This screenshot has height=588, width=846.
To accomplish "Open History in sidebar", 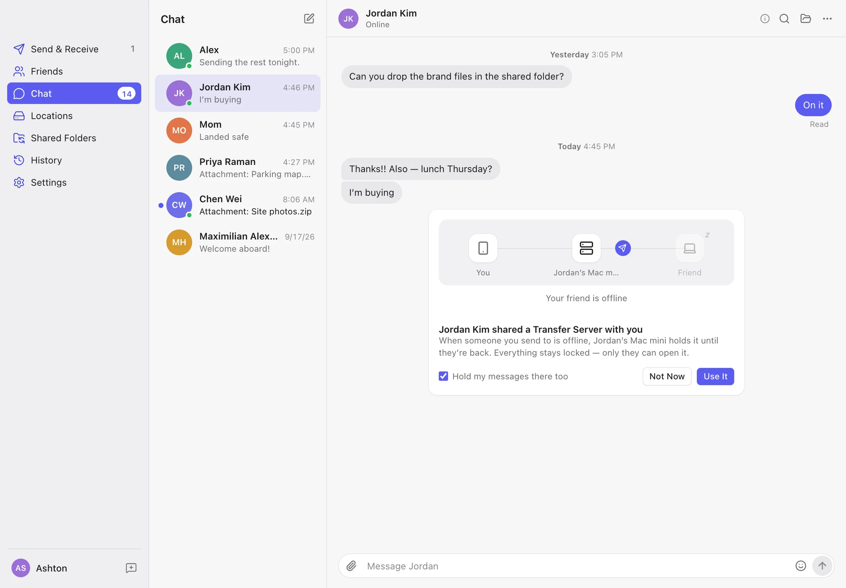I will coord(74,160).
